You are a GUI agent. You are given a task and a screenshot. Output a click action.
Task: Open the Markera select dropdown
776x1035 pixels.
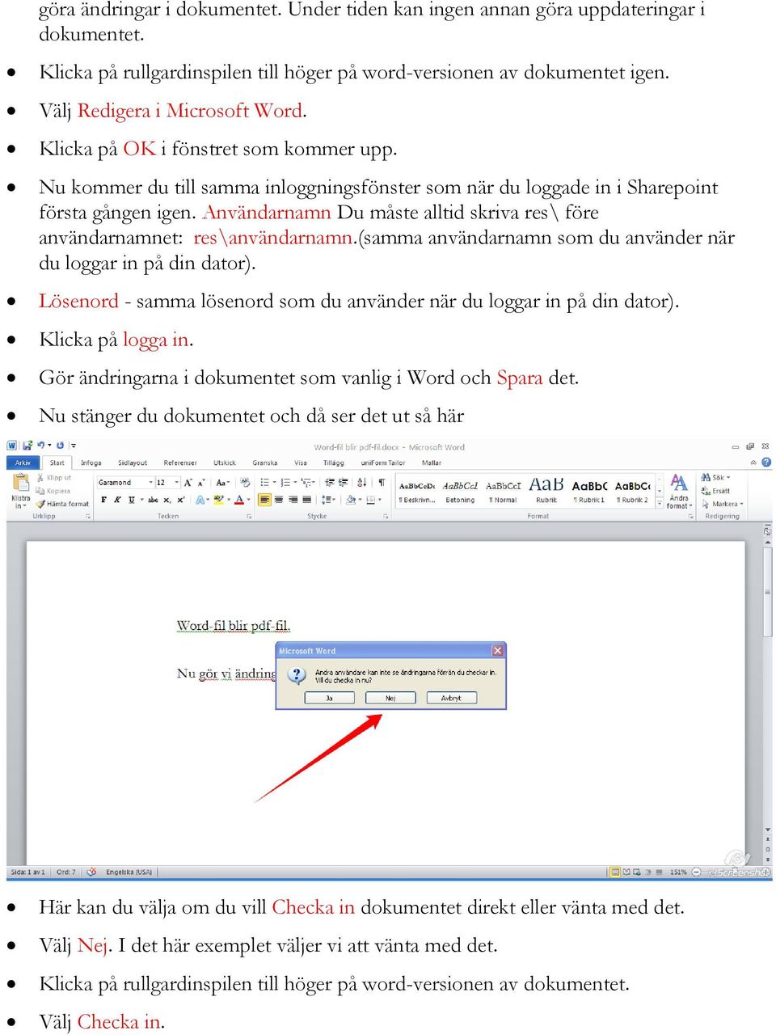point(723,504)
